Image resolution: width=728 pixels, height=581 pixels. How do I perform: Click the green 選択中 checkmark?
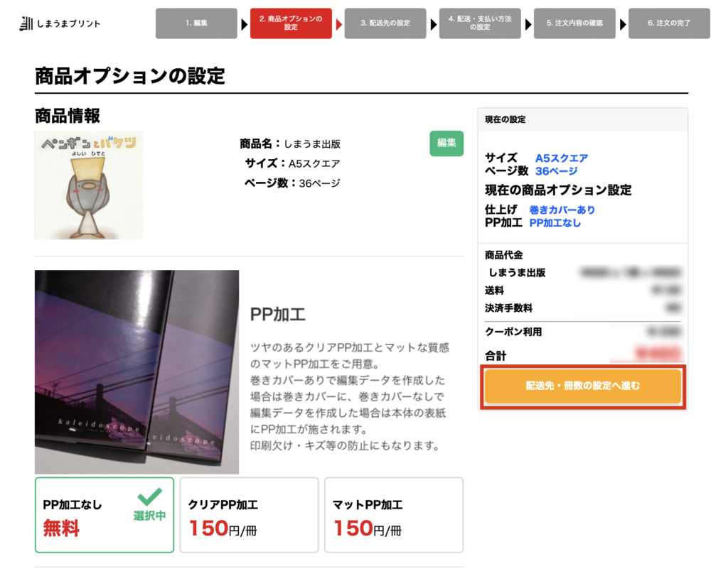pyautogui.click(x=149, y=504)
